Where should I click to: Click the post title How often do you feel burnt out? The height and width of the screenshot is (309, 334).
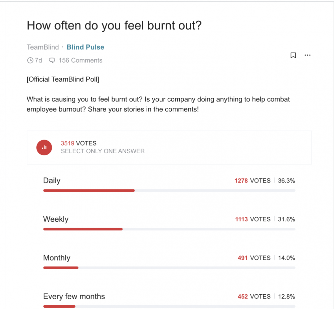(114, 26)
